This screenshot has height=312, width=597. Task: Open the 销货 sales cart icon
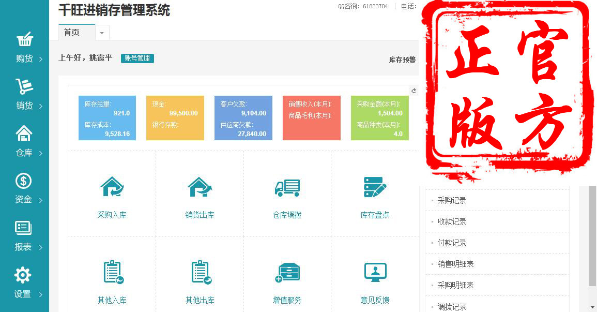[24, 86]
